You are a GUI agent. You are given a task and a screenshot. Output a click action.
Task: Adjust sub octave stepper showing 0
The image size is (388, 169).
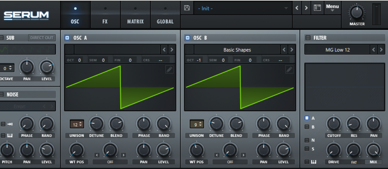tap(7, 68)
